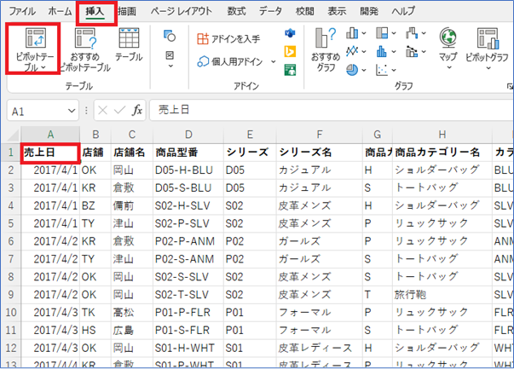
Task: Switch to Page Layout (ページレイアウト) tab
Action: (181, 12)
